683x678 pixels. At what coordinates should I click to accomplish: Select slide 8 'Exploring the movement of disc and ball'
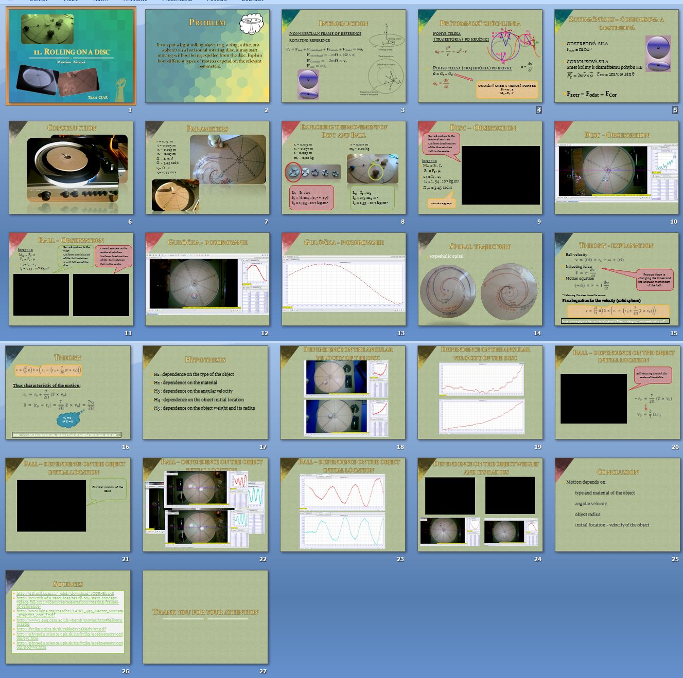tap(343, 168)
